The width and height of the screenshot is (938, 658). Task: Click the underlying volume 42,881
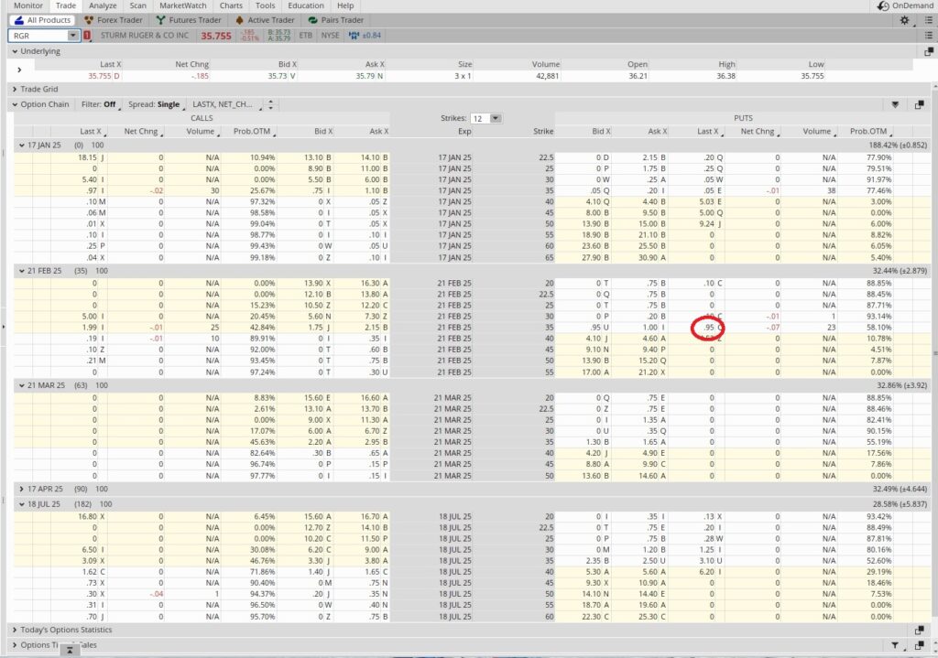tap(548, 76)
